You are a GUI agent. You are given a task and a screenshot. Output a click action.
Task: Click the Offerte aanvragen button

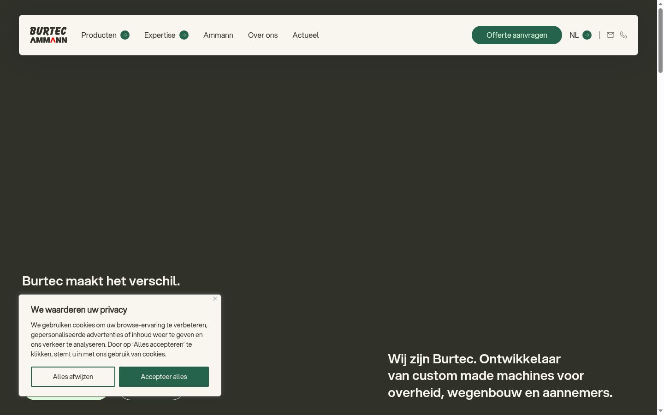(517, 35)
